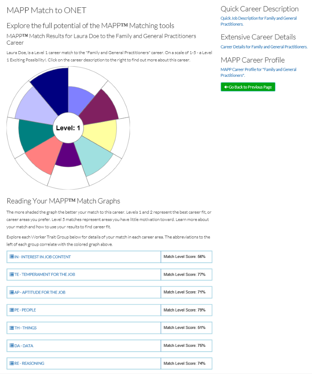
Task: Click the list icon beside TH - Things
Action: click(11, 328)
